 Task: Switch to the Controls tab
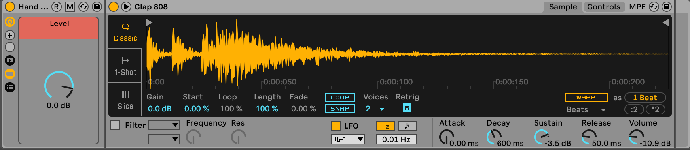tap(603, 7)
